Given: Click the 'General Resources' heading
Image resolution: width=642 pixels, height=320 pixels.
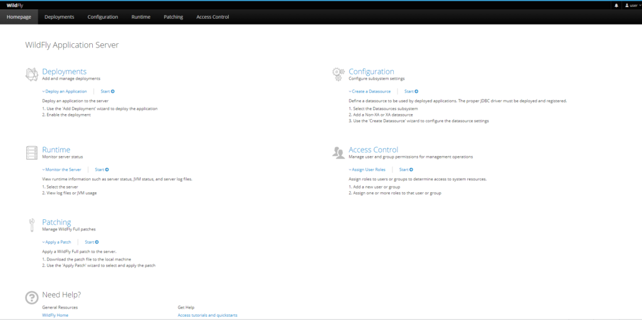Looking at the screenshot, I should pyautogui.click(x=60, y=307).
